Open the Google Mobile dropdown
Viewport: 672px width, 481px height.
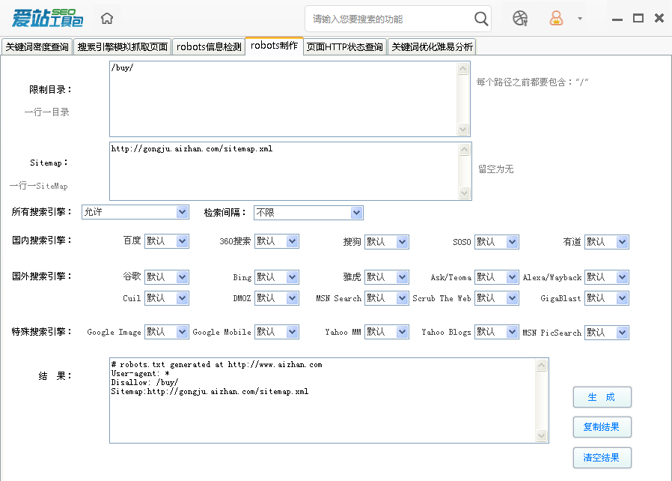(x=276, y=332)
